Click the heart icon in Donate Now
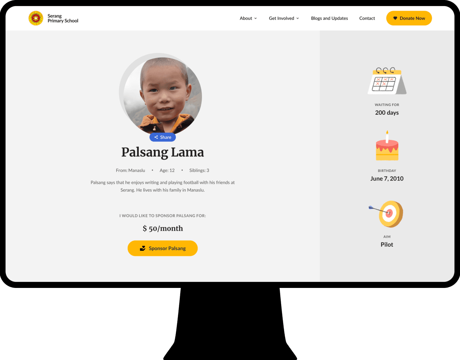Viewport: 460px width, 360px height. (x=395, y=18)
